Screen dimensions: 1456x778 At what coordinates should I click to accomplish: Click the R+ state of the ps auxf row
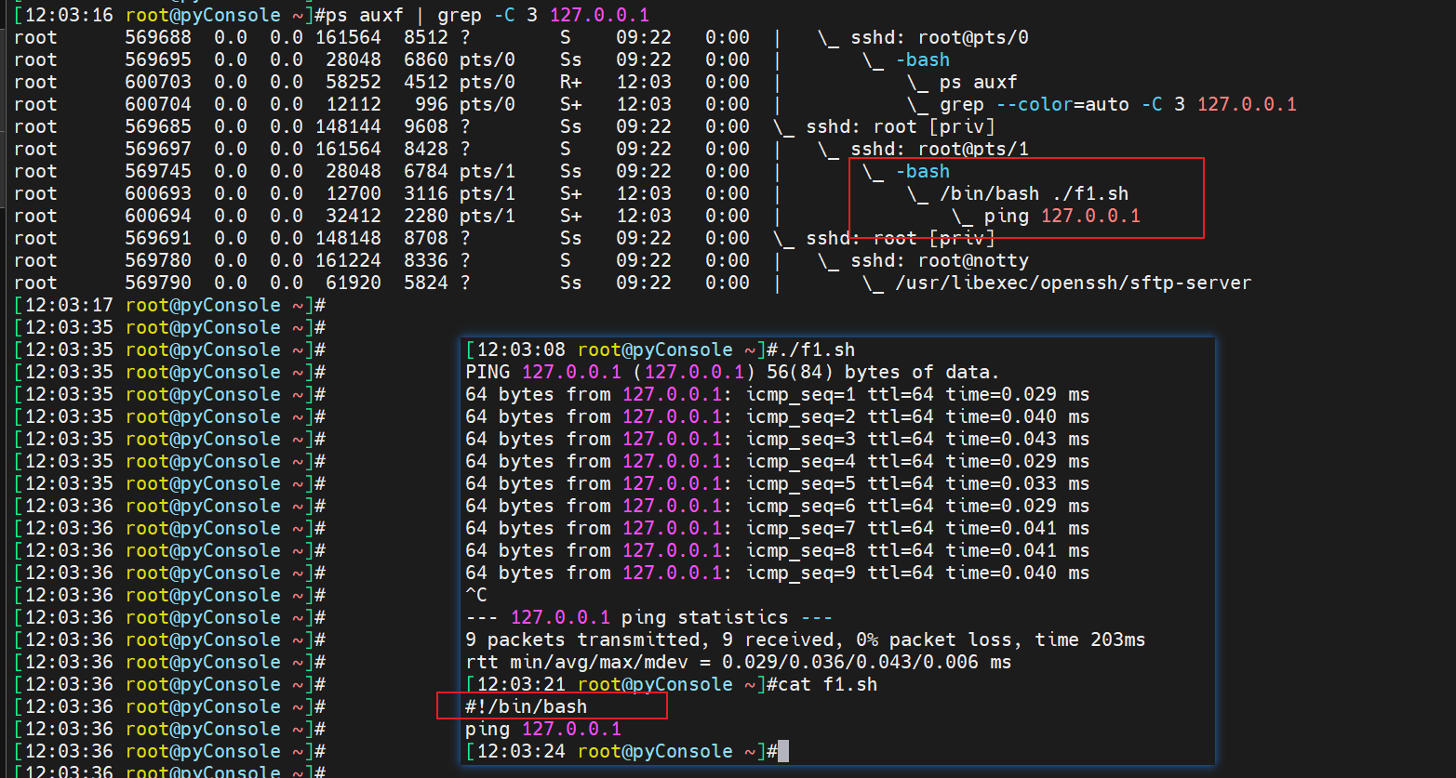point(571,82)
